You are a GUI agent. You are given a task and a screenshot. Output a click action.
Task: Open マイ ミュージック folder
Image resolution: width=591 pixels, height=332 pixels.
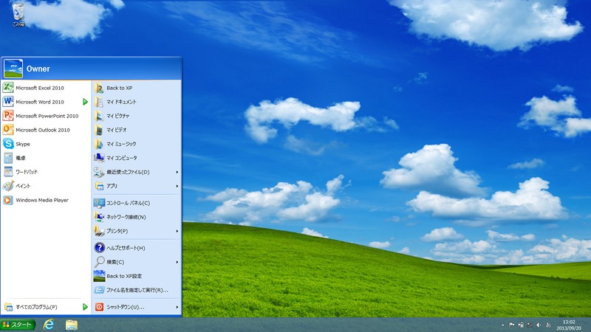point(137,144)
